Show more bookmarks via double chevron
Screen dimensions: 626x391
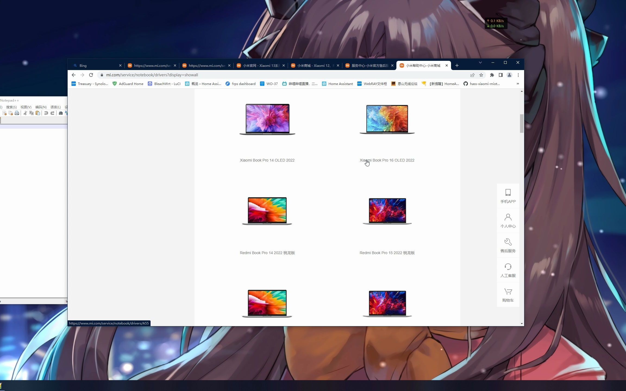[x=518, y=84]
